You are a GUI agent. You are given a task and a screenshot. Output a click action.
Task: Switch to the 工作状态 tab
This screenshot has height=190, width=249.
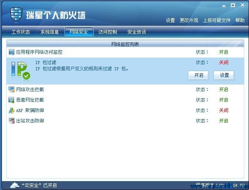pyautogui.click(x=21, y=32)
